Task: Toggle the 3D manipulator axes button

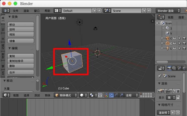Action: 106,95
